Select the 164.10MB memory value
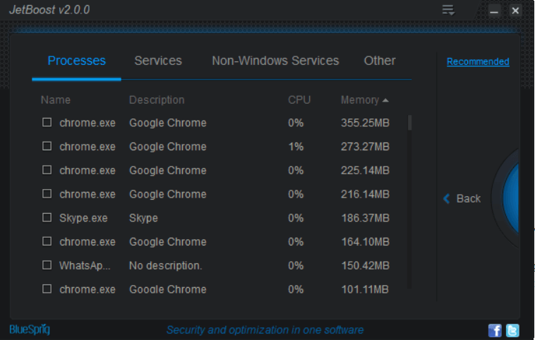The image size is (535, 340). [365, 242]
